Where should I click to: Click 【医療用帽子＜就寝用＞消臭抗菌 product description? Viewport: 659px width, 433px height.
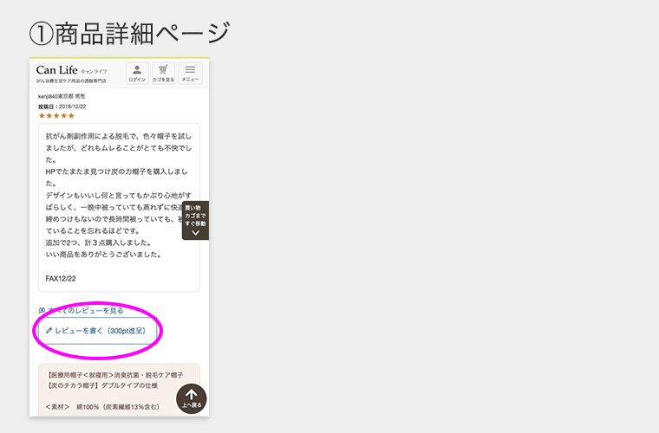[x=114, y=375]
